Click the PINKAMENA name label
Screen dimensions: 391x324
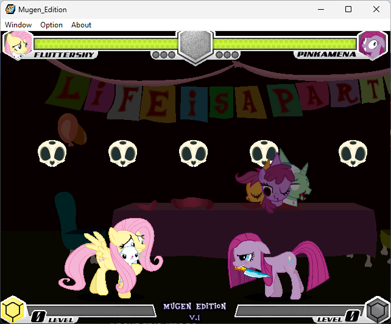(326, 54)
